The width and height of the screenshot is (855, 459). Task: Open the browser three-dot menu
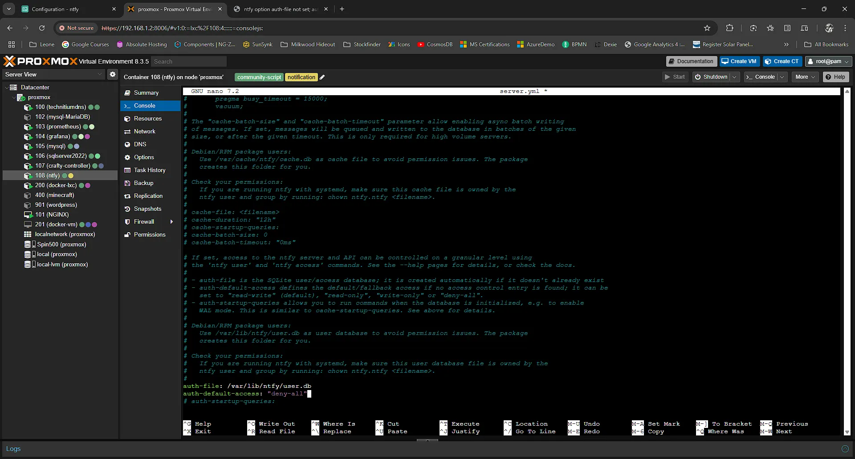[x=845, y=28]
